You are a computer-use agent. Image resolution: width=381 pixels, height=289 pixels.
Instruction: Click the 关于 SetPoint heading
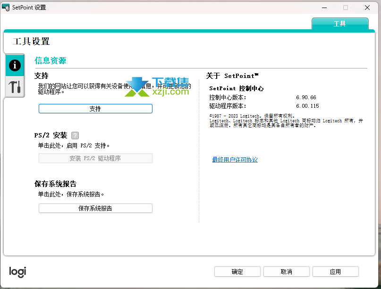coord(232,76)
